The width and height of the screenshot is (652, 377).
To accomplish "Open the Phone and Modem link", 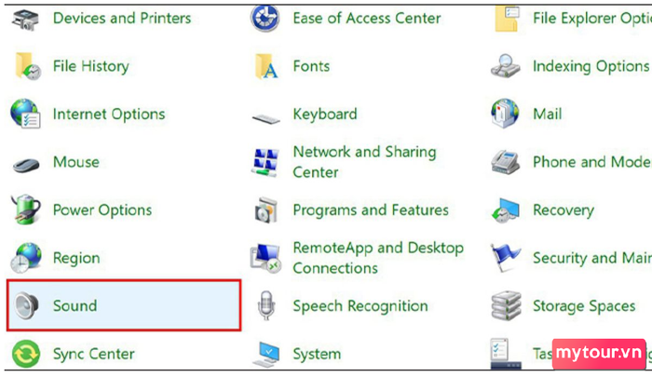I will coord(592,162).
